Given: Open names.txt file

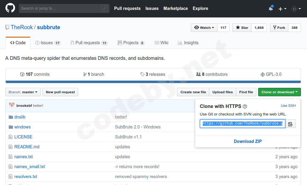Looking at the screenshot, I should pyautogui.click(x=24, y=157).
